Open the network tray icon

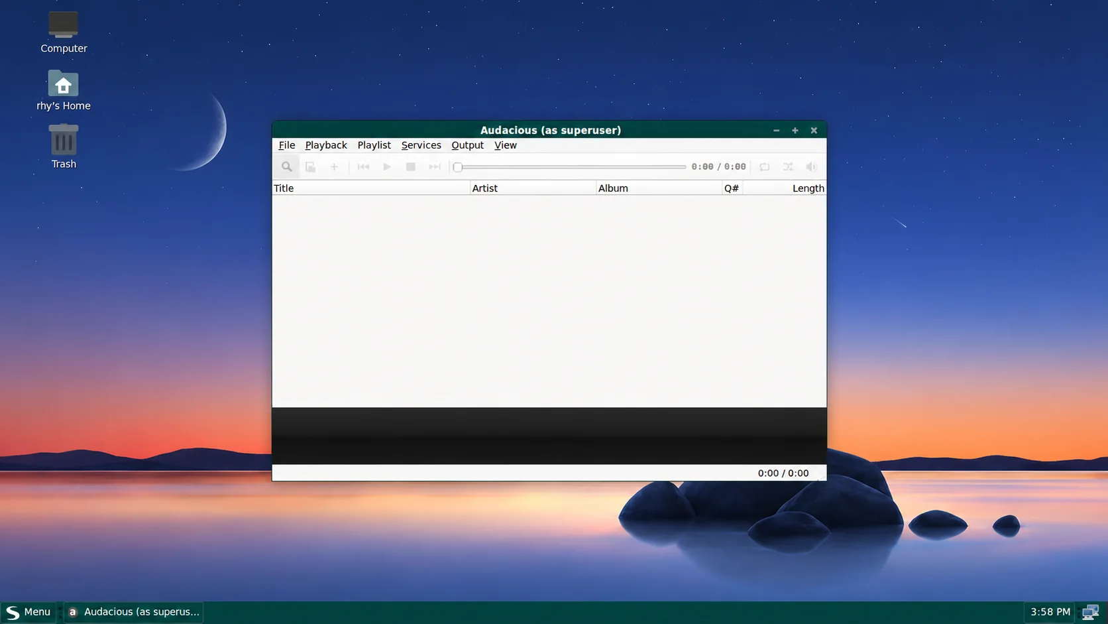(x=1090, y=612)
